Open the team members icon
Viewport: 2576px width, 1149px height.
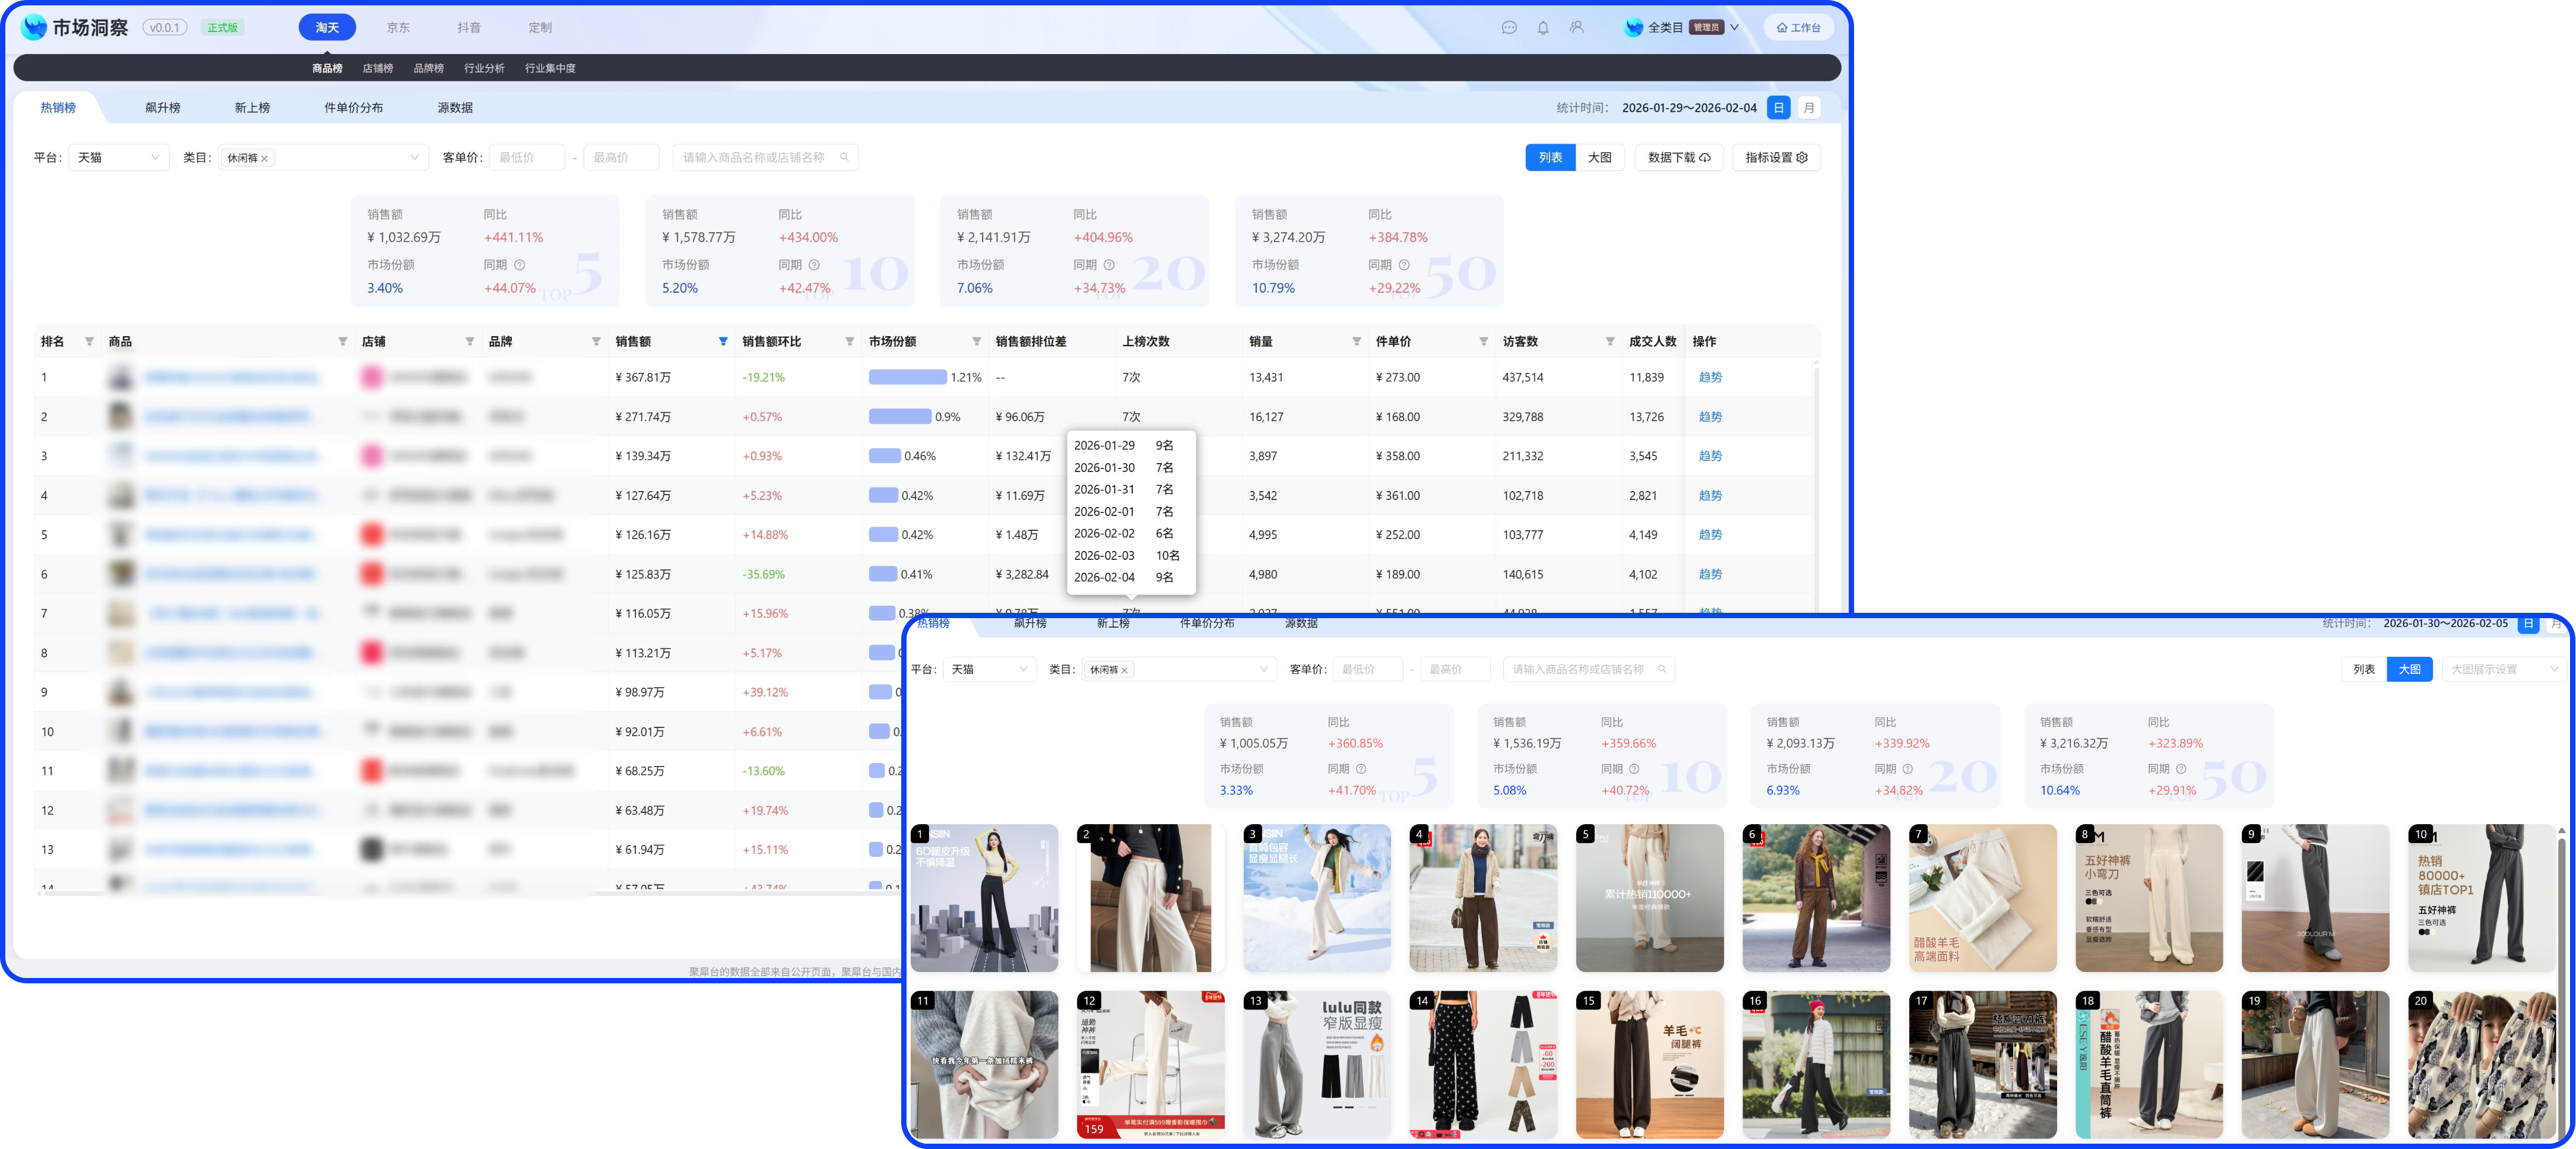1576,28
